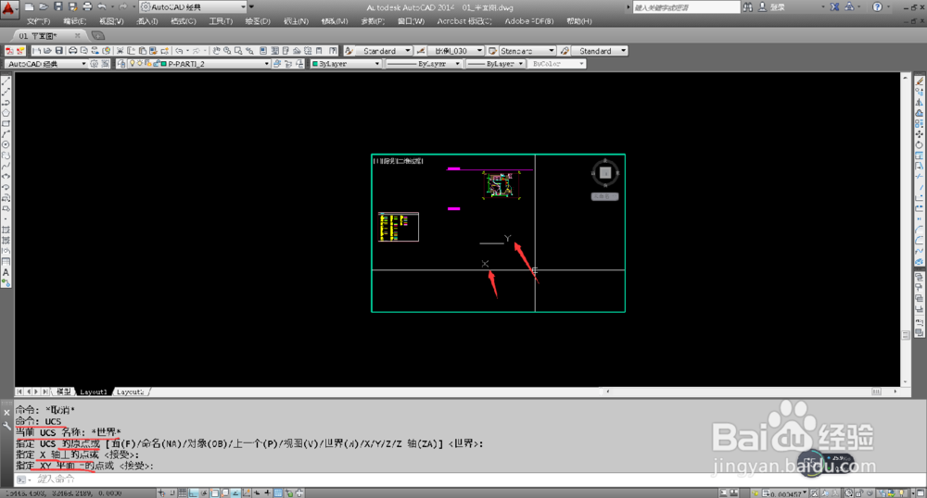Click the command line customize wrench icon
The image size is (927, 498).
click(6, 425)
